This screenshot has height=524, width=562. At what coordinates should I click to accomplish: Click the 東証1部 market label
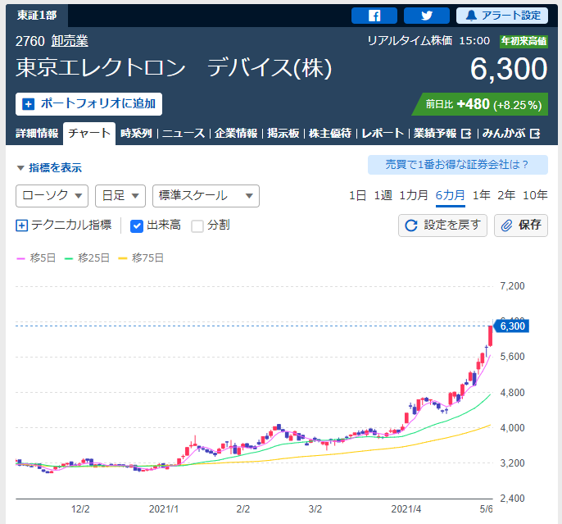(37, 16)
